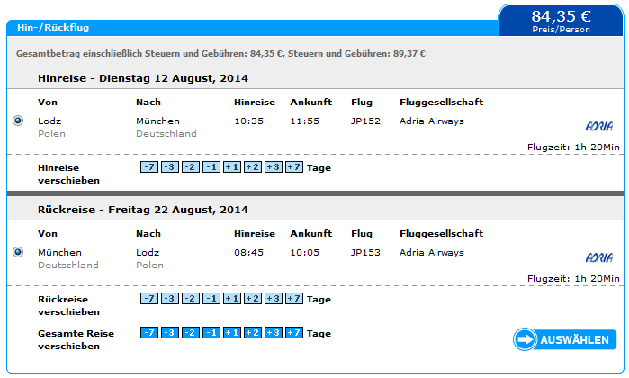Image resolution: width=629 pixels, height=378 pixels.
Task: Shift outbound flight by -3 days
Action: click(170, 166)
